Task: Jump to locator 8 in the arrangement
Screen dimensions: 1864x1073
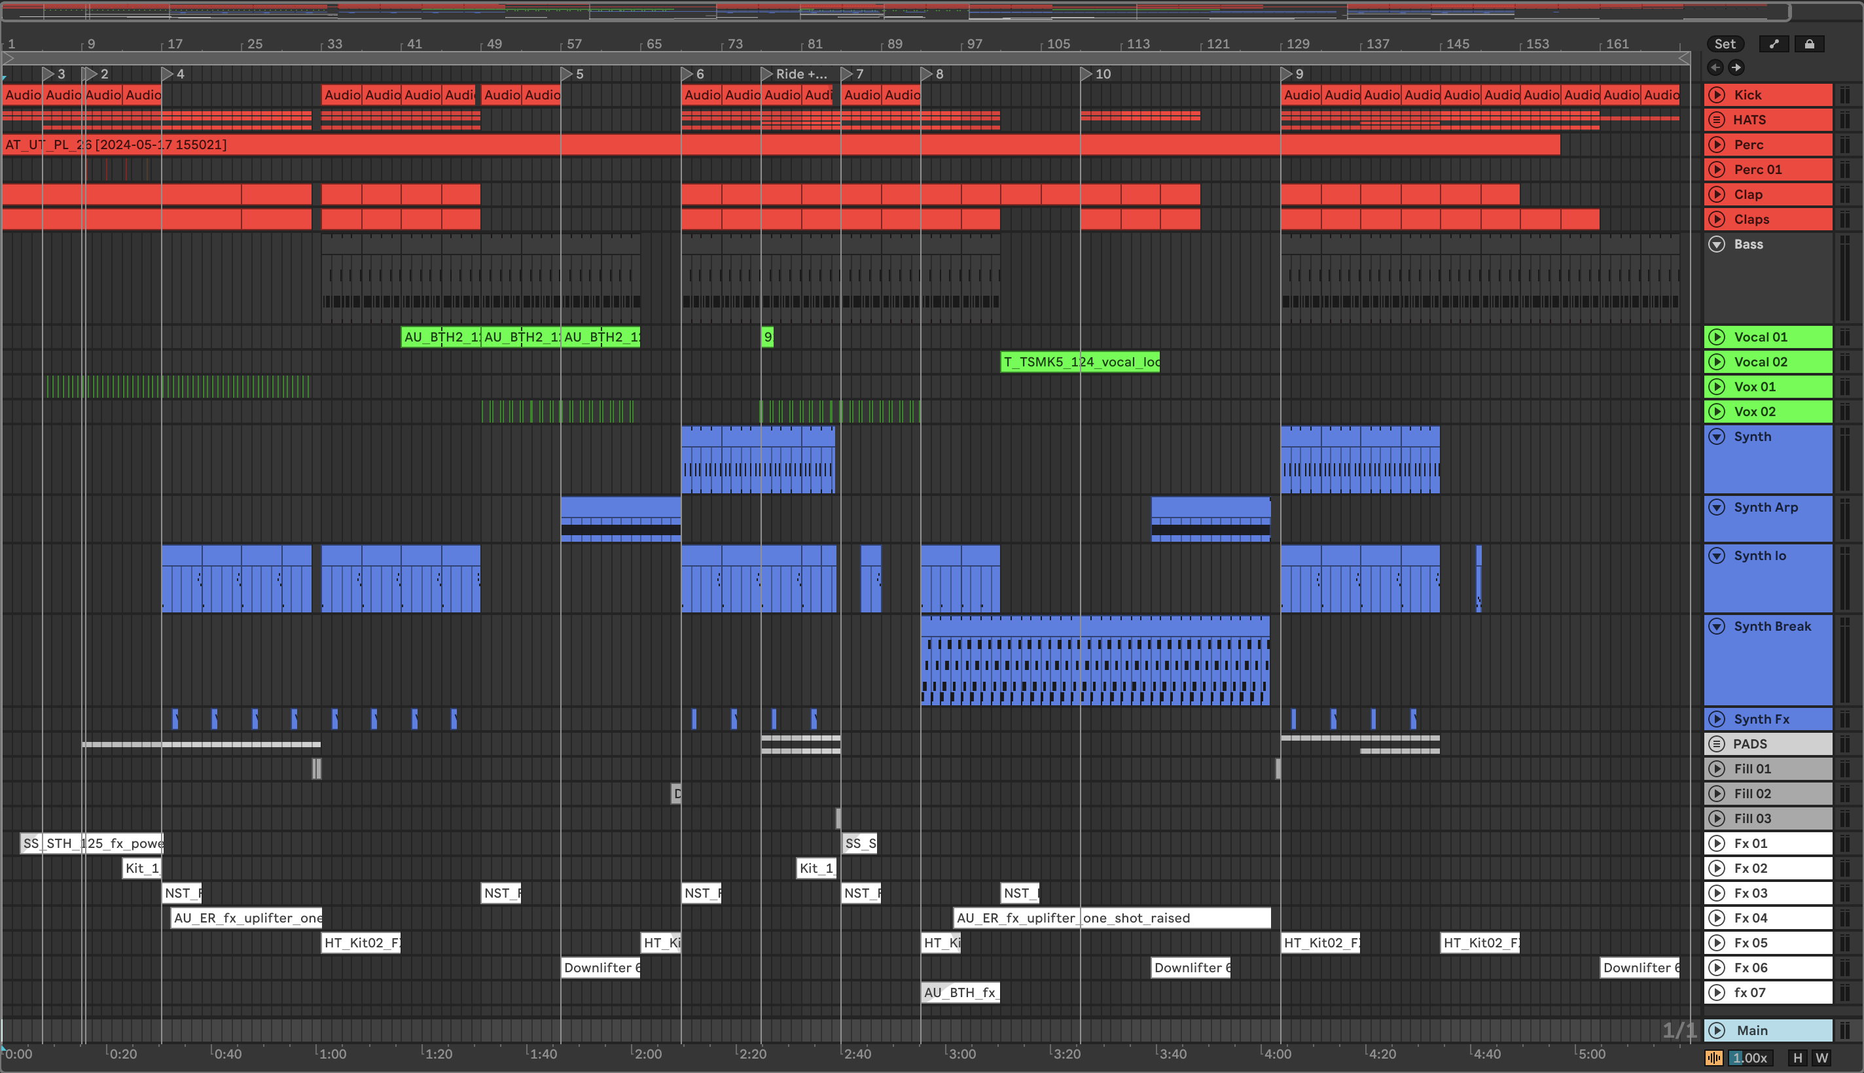Action: pyautogui.click(x=933, y=75)
